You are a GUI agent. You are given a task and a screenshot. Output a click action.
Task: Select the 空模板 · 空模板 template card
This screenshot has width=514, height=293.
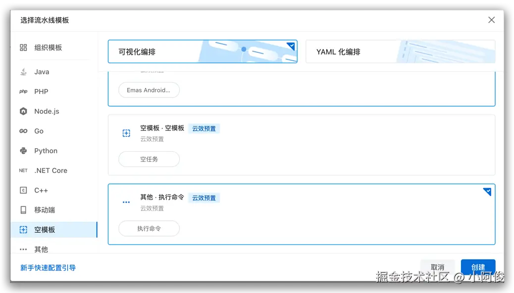click(x=302, y=145)
